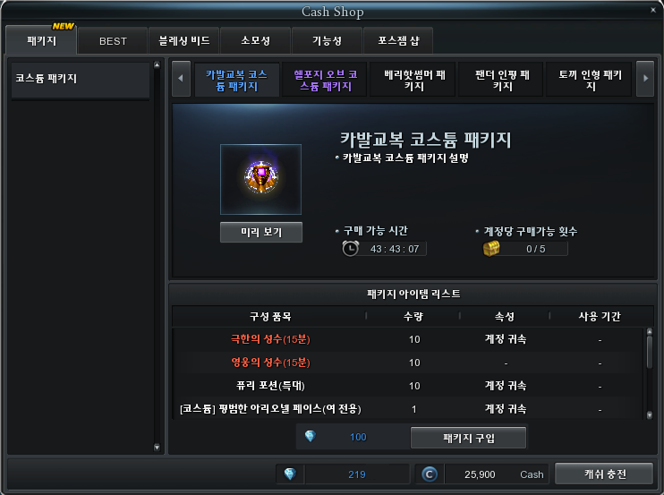Click the C cash coin icon
The height and width of the screenshot is (495, 664).
pos(430,474)
